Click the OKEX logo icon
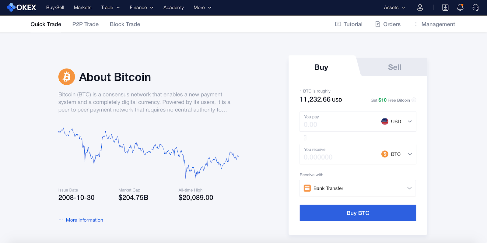The width and height of the screenshot is (487, 243). (11, 7)
